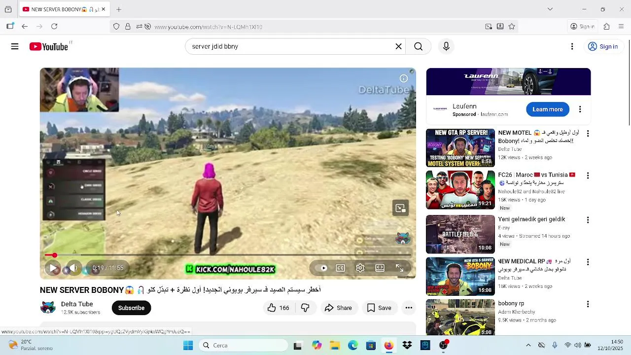Turn on closed captions
The width and height of the screenshot is (631, 355).
(341, 268)
